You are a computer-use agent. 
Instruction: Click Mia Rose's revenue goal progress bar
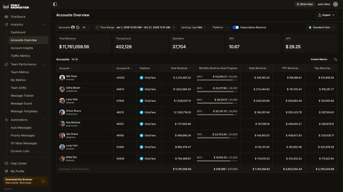click(x=217, y=80)
